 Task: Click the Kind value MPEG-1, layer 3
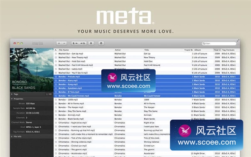click(33, 127)
